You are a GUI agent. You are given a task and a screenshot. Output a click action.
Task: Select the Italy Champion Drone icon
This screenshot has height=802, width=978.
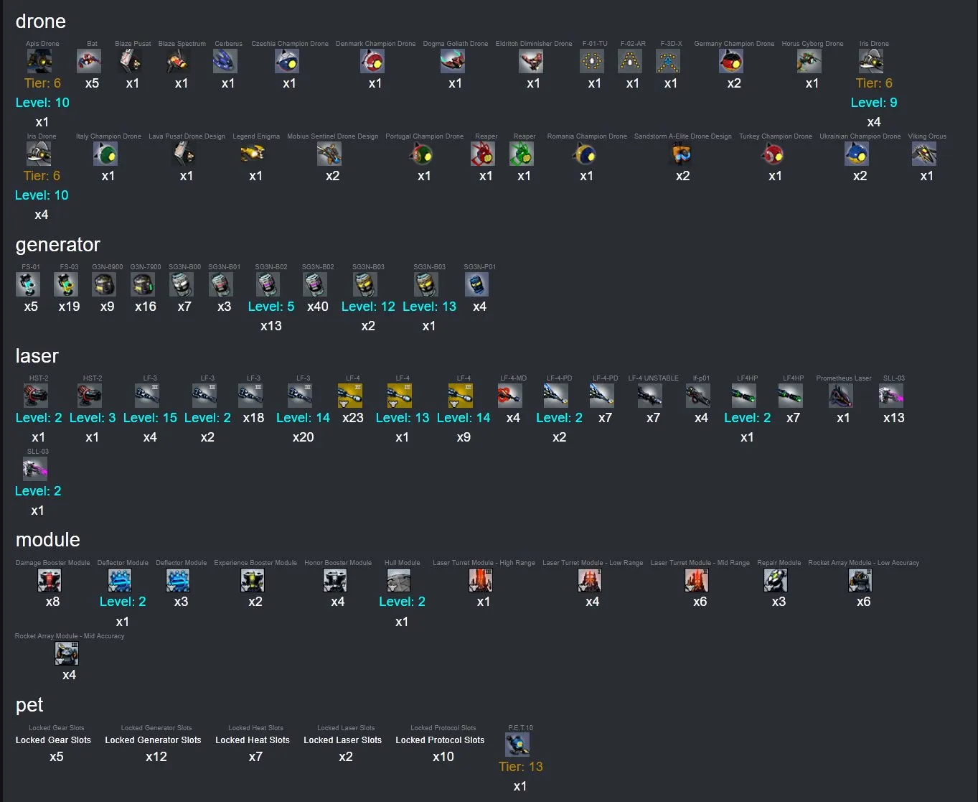[x=105, y=154]
